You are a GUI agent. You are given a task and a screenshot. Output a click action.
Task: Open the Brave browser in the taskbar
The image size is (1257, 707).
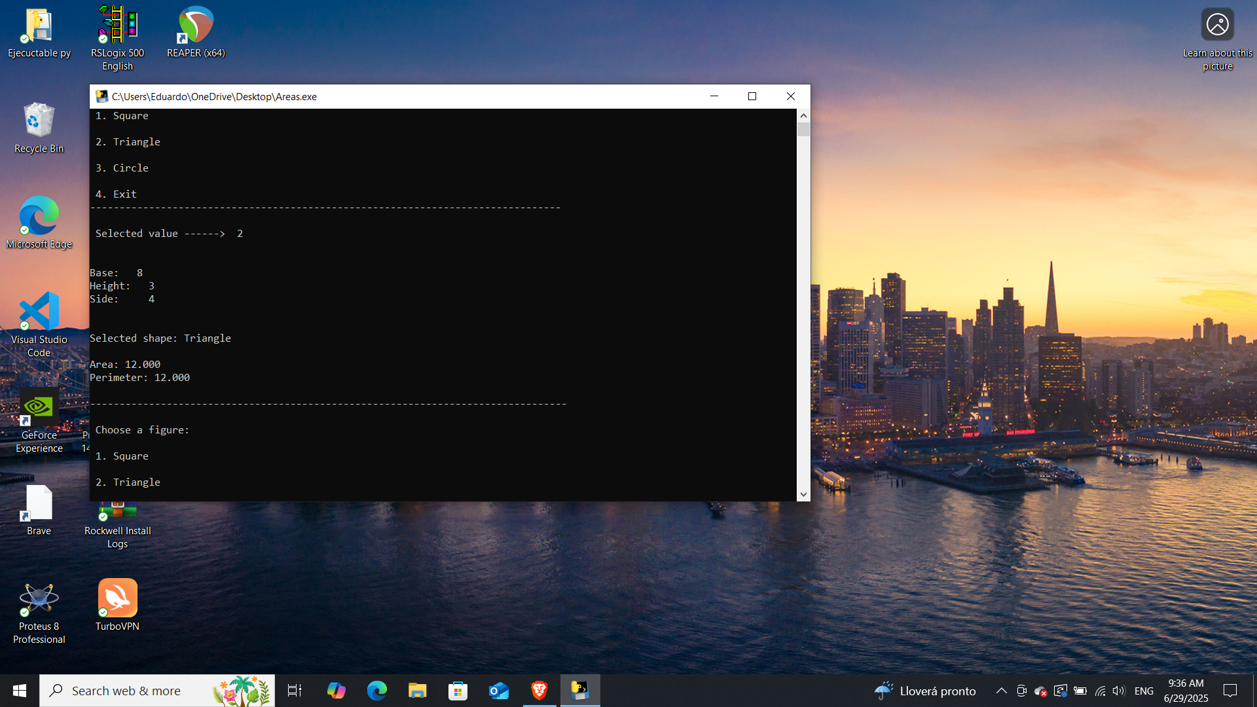[539, 691]
